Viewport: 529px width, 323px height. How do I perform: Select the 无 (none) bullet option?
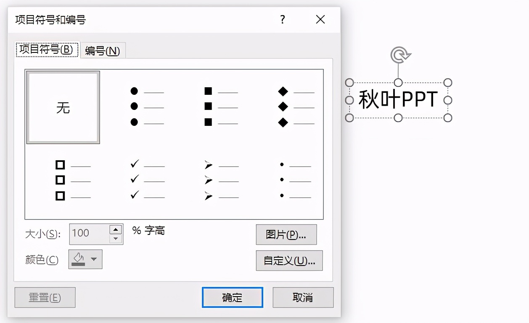(62, 107)
